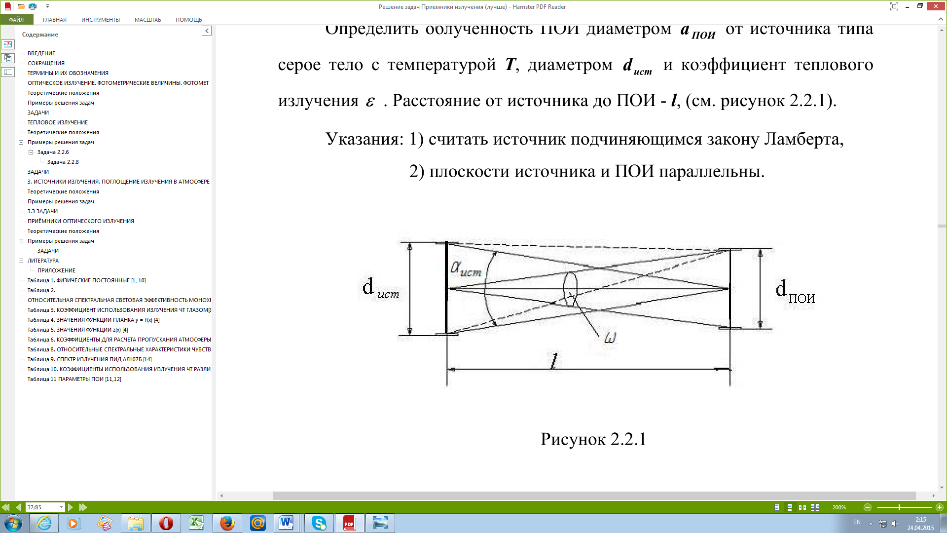Open File Explorer from taskbar
947x533 pixels.
pos(135,523)
